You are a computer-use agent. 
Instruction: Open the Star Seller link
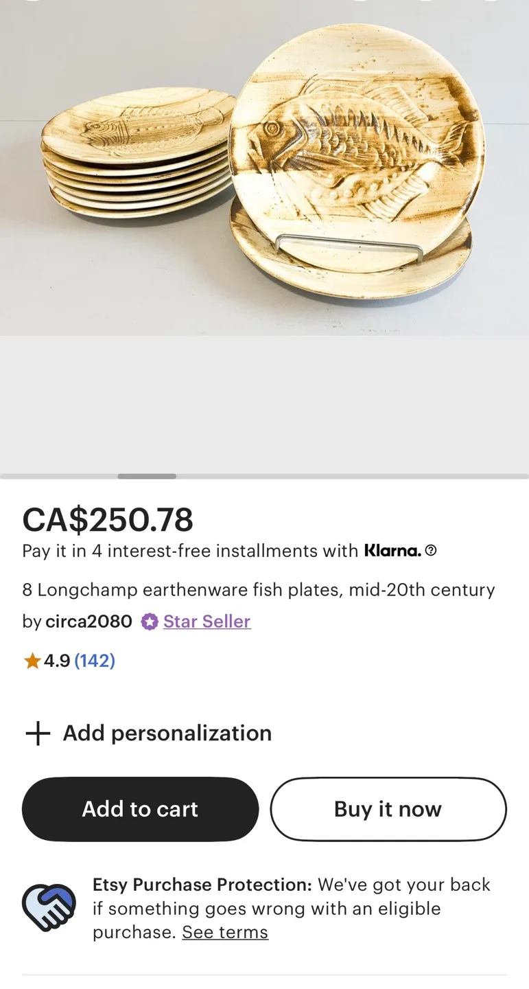[207, 622]
